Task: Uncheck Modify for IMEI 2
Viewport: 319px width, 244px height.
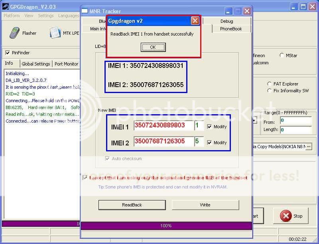Action: [x=209, y=143]
